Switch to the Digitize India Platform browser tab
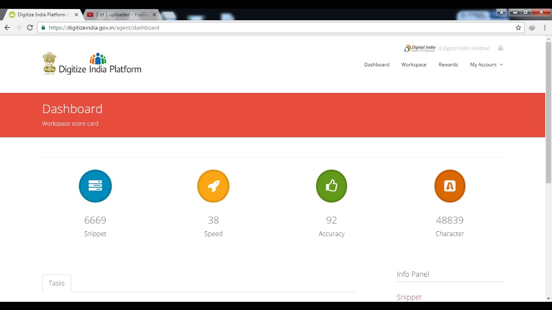 coord(43,15)
